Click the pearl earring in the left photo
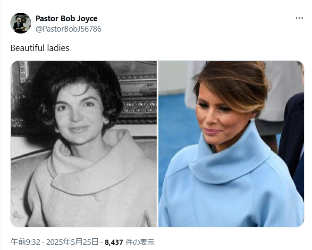 pyautogui.click(x=106, y=121)
